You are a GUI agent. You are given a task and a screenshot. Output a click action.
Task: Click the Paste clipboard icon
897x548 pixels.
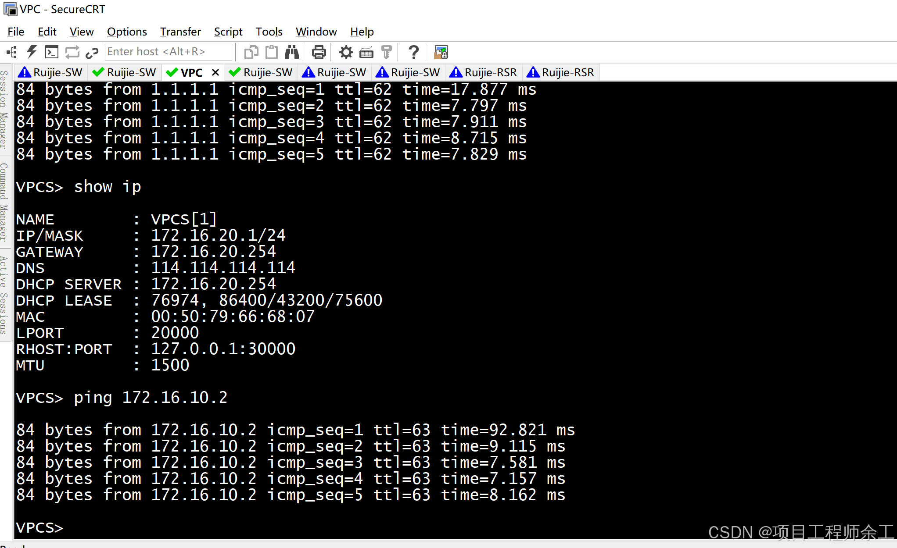tap(272, 53)
